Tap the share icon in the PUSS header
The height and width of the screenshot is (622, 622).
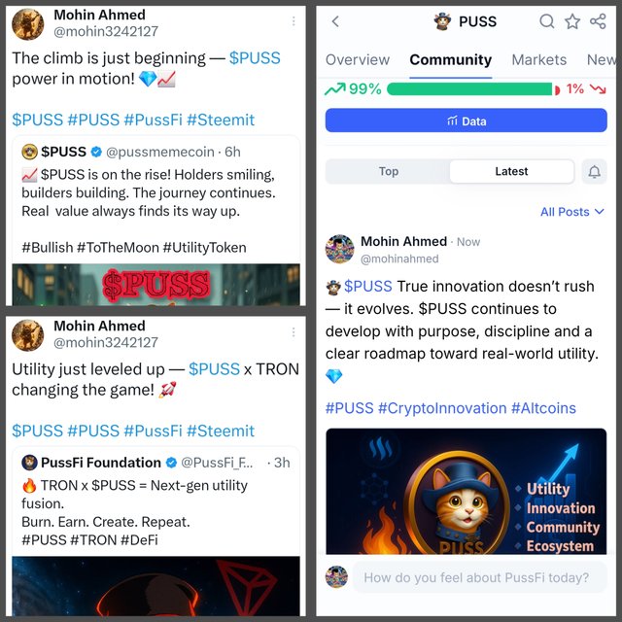[x=599, y=21]
